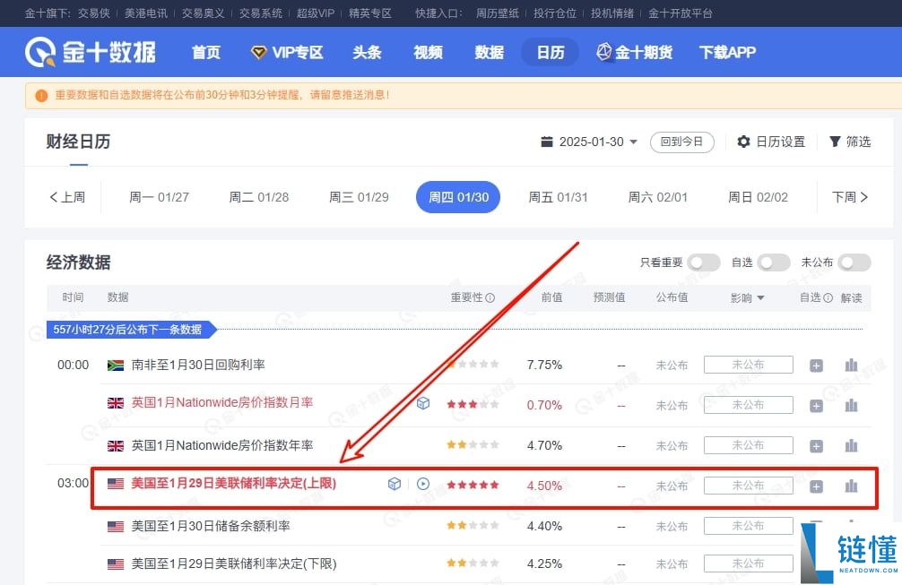Click the cube icon in 美联储利率决定(上限) row
902x585 pixels.
(x=394, y=484)
